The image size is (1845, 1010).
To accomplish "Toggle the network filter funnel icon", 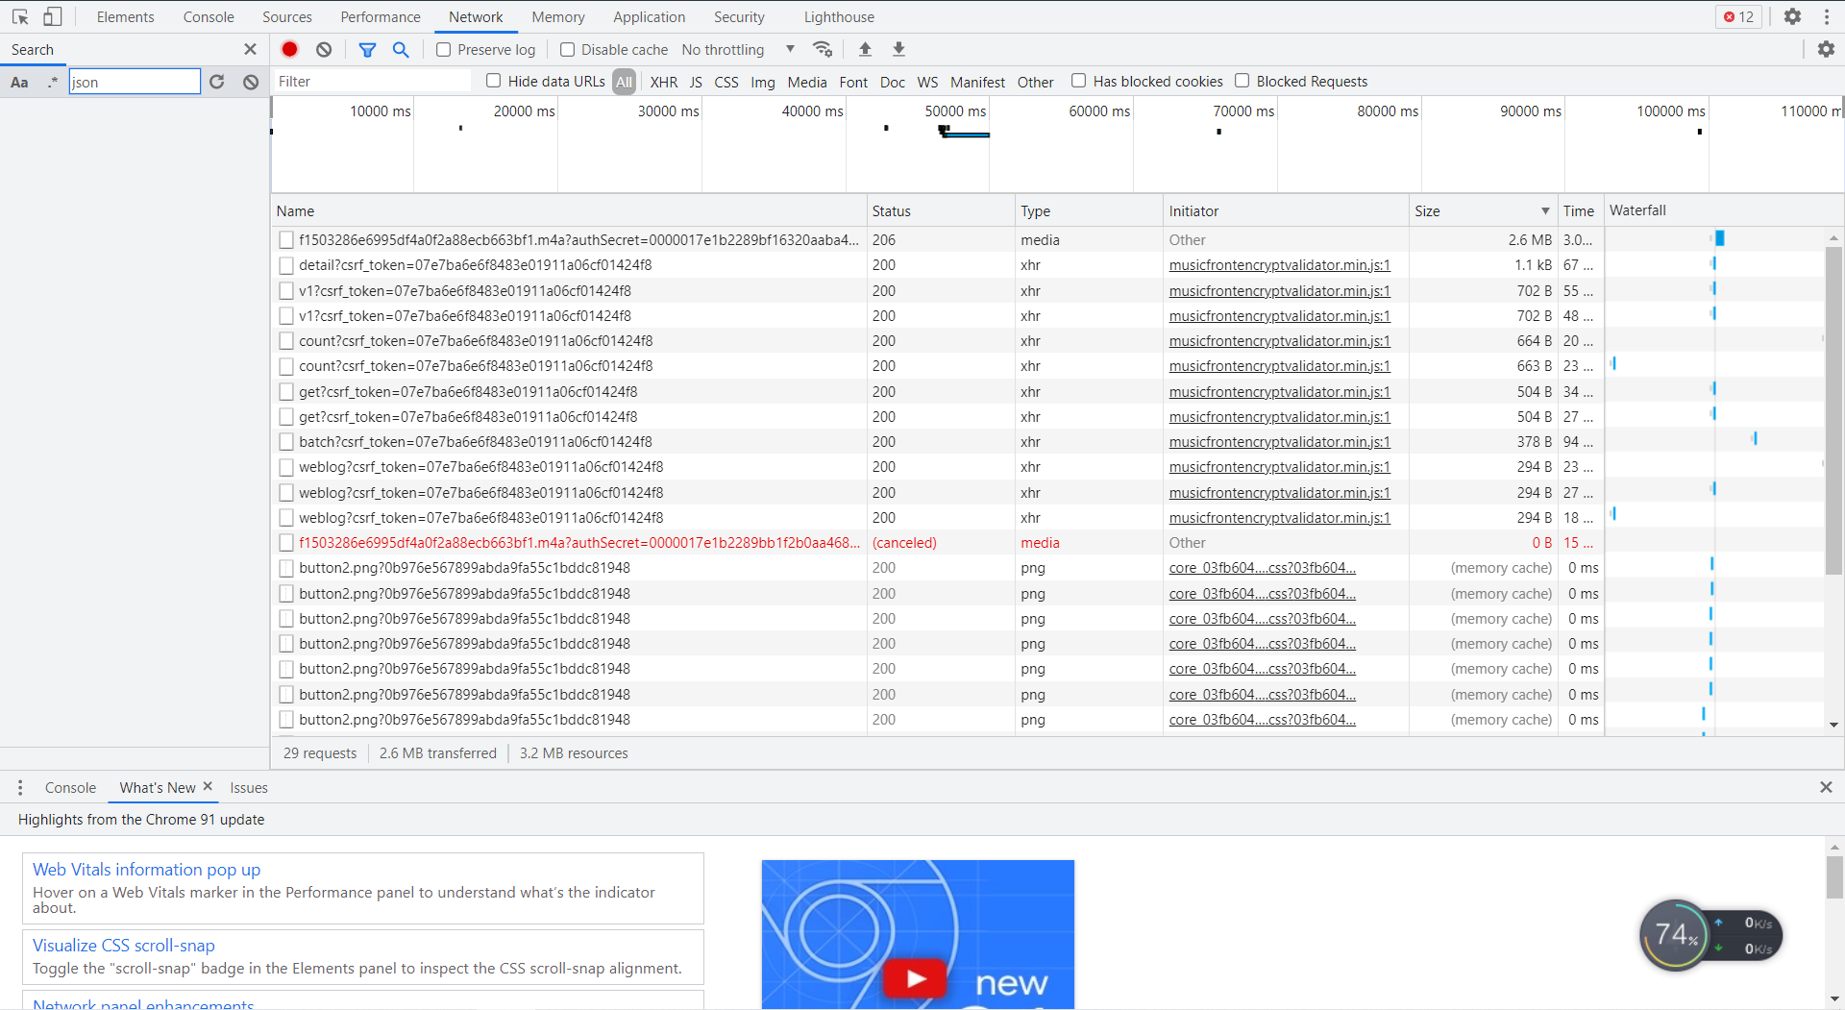I will [x=367, y=49].
